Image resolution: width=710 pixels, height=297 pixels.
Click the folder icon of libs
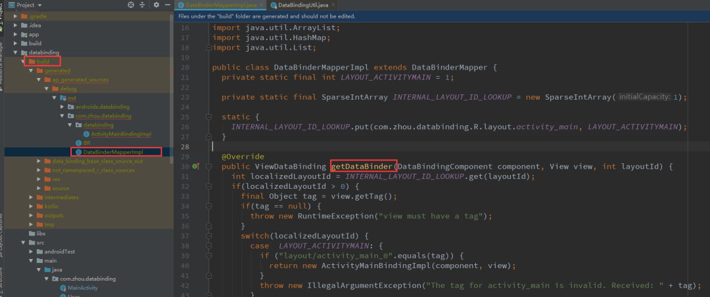coord(32,234)
